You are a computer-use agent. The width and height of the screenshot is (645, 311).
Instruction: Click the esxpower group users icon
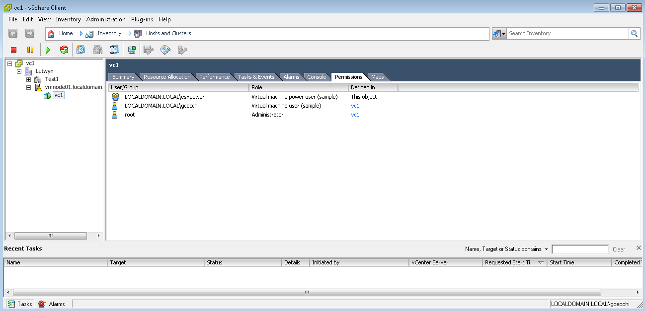tap(115, 97)
